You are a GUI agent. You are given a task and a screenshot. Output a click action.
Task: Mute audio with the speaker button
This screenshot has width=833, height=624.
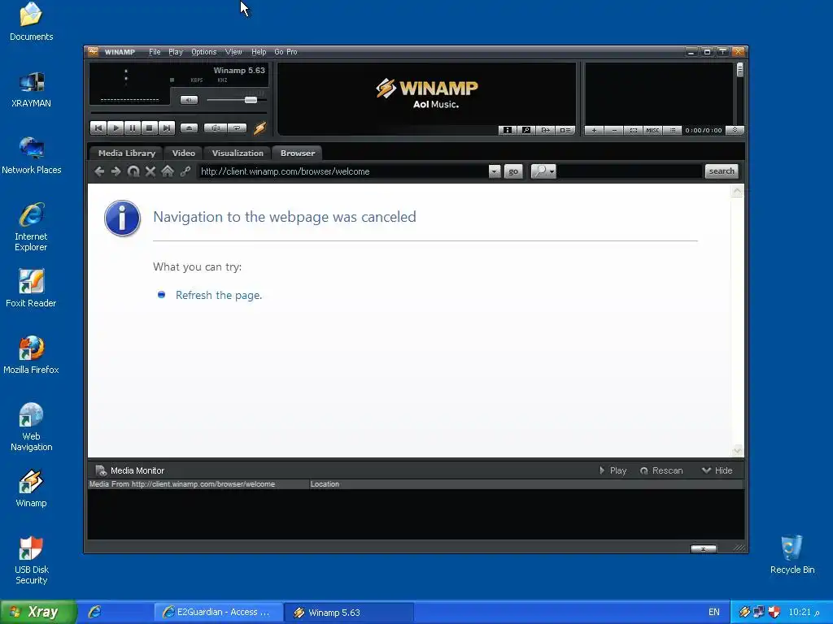[189, 100]
